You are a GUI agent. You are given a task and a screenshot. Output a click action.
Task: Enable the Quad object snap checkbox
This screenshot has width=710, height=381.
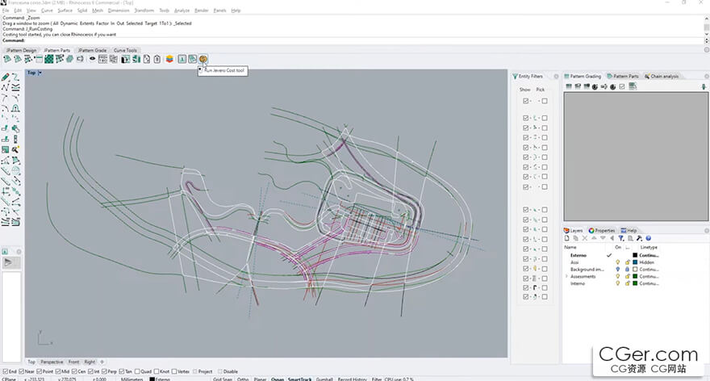(x=137, y=371)
